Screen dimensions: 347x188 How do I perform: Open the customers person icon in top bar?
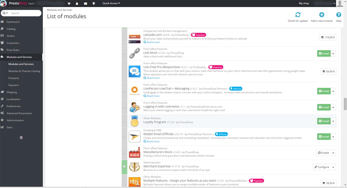click(77, 4)
